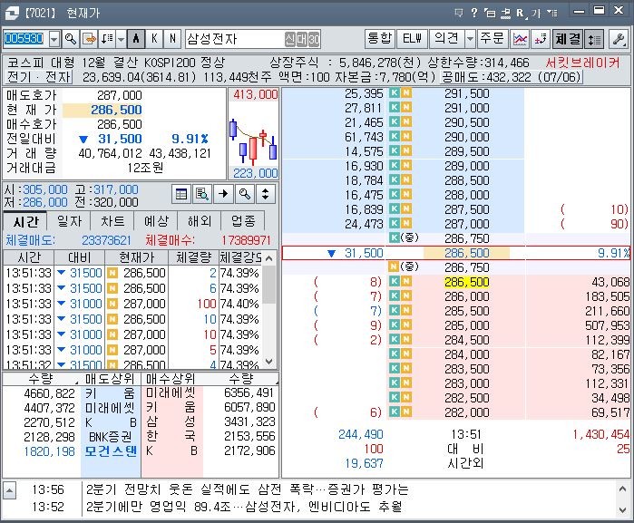Click the up-down list layout icon
634x523 pixels.
click(x=594, y=39)
